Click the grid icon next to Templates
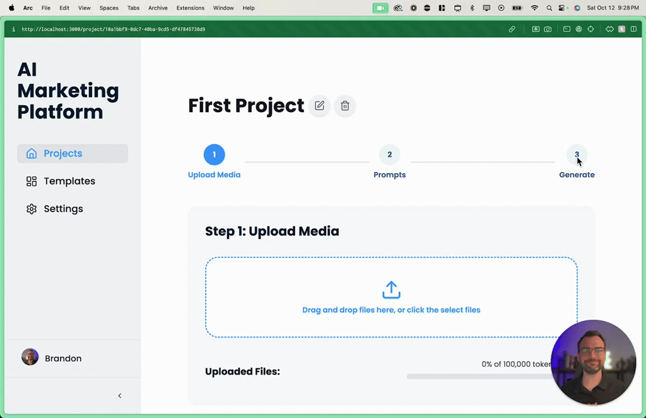The height and width of the screenshot is (418, 646). point(31,181)
